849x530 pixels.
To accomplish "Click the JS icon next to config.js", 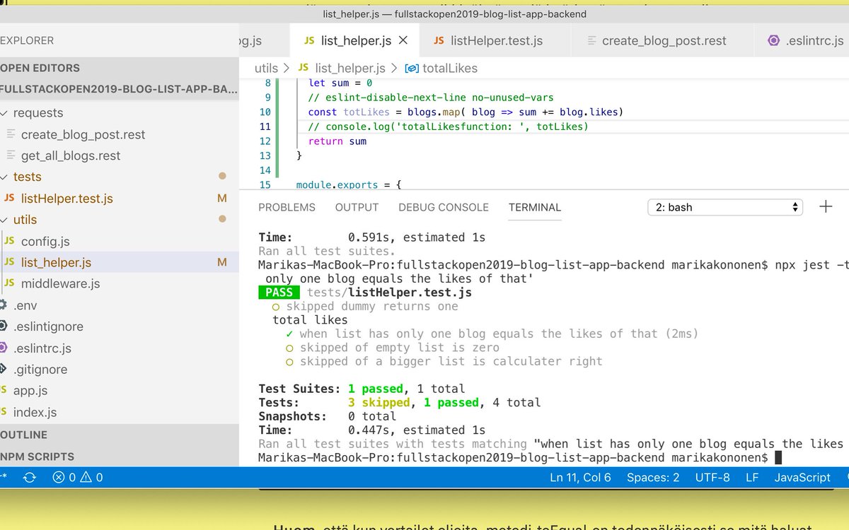I will 9,241.
